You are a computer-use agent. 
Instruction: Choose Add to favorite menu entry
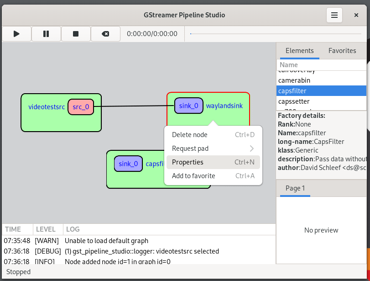[213, 176]
